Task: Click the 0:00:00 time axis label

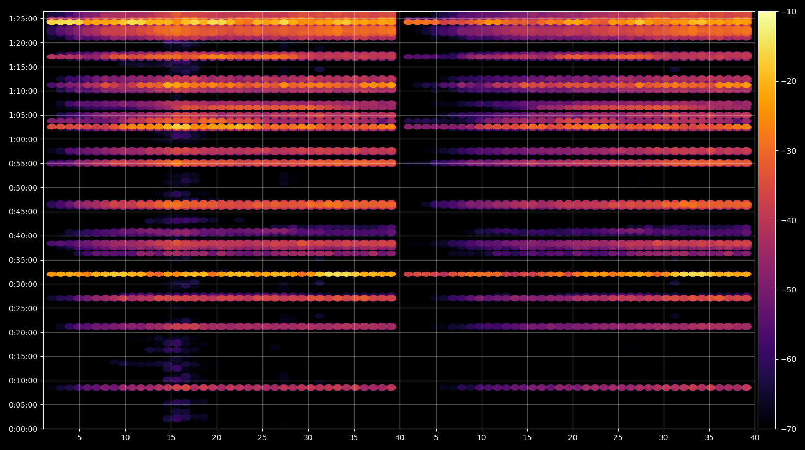Action: pyautogui.click(x=23, y=429)
